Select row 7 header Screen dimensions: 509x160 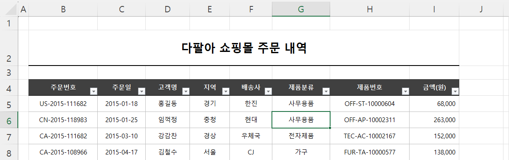click(9, 136)
